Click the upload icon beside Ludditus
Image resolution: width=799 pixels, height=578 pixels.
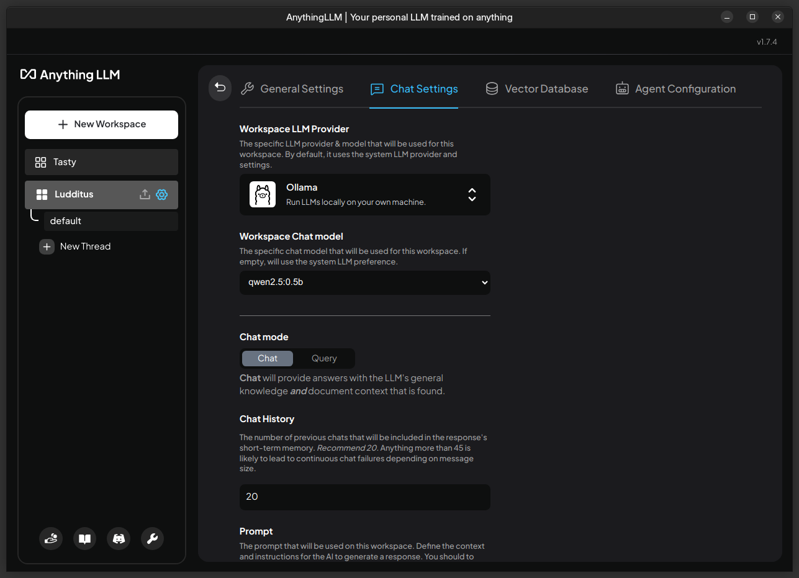point(145,194)
